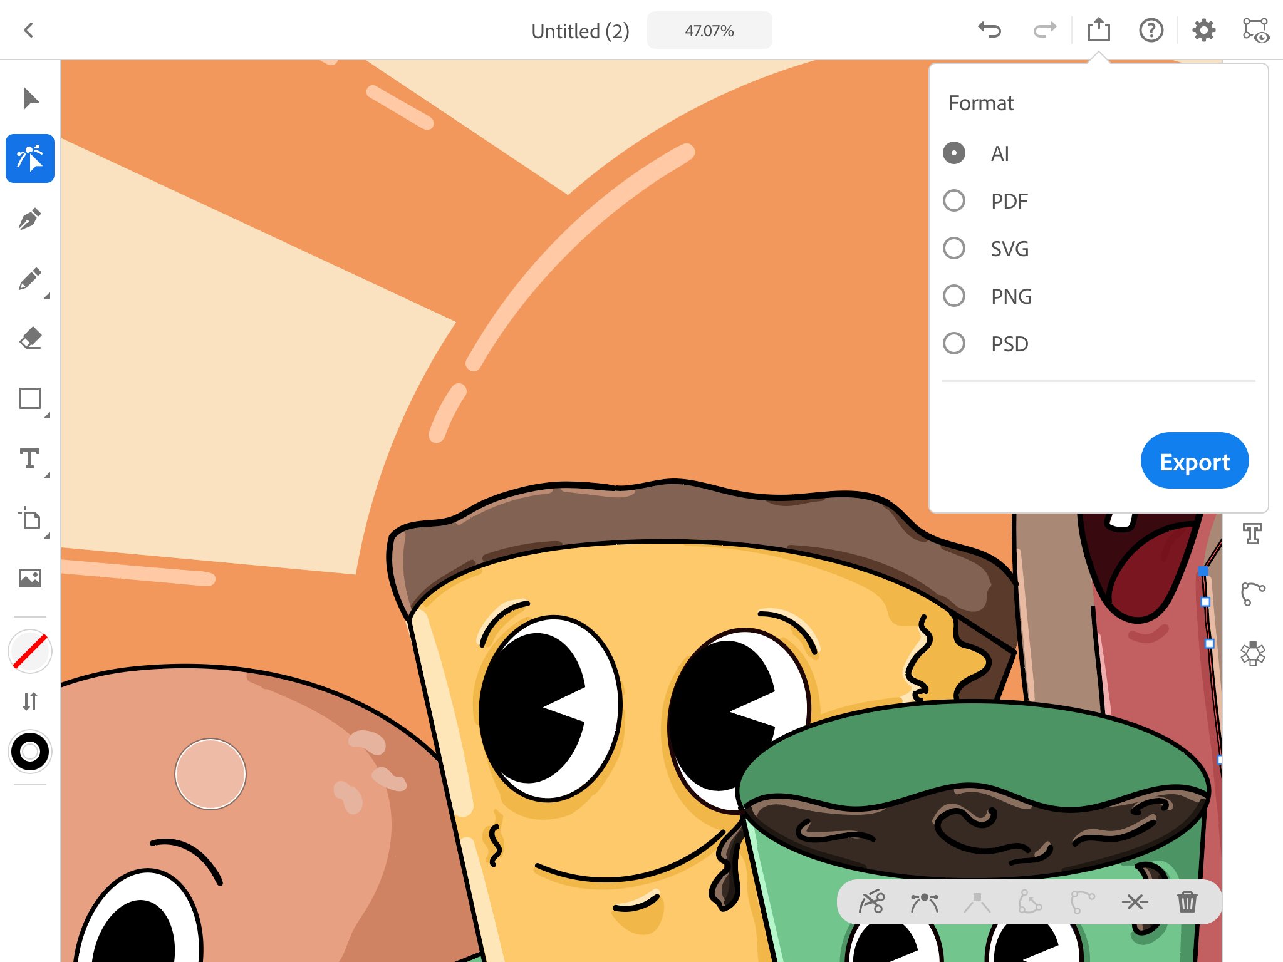Expand the Type tool options
Image resolution: width=1283 pixels, height=962 pixels.
pos(47,475)
